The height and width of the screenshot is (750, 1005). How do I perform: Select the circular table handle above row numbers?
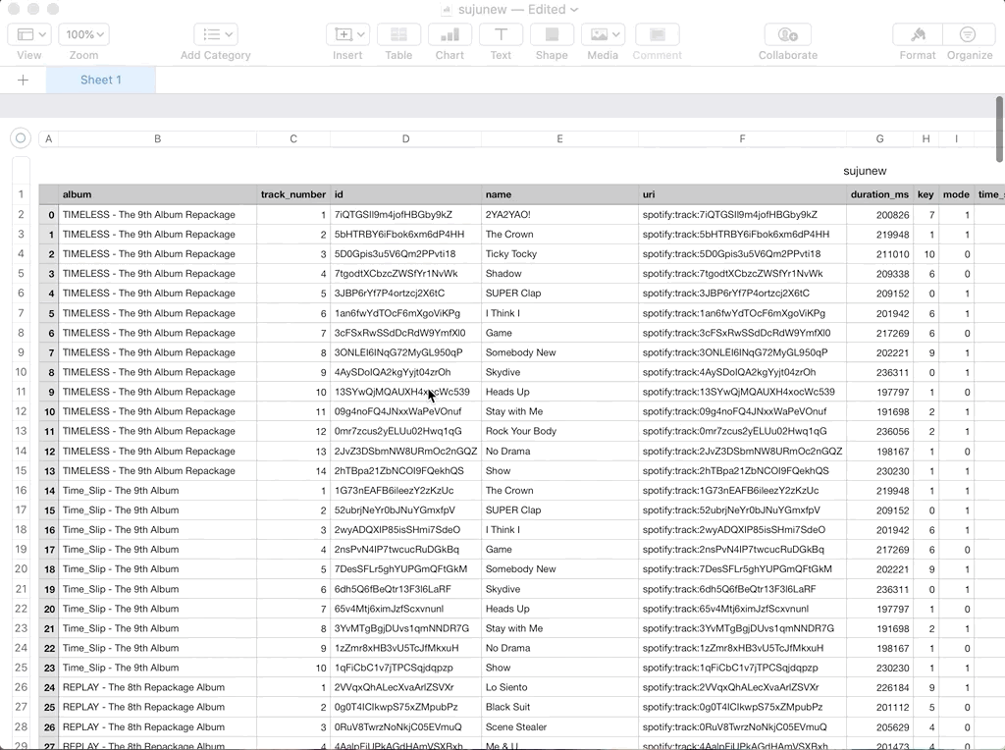pos(20,138)
